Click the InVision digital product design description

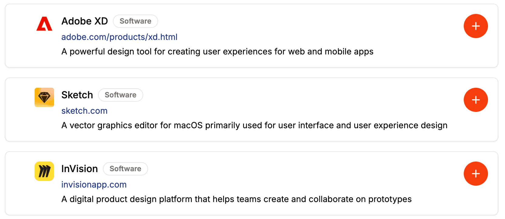(236, 199)
